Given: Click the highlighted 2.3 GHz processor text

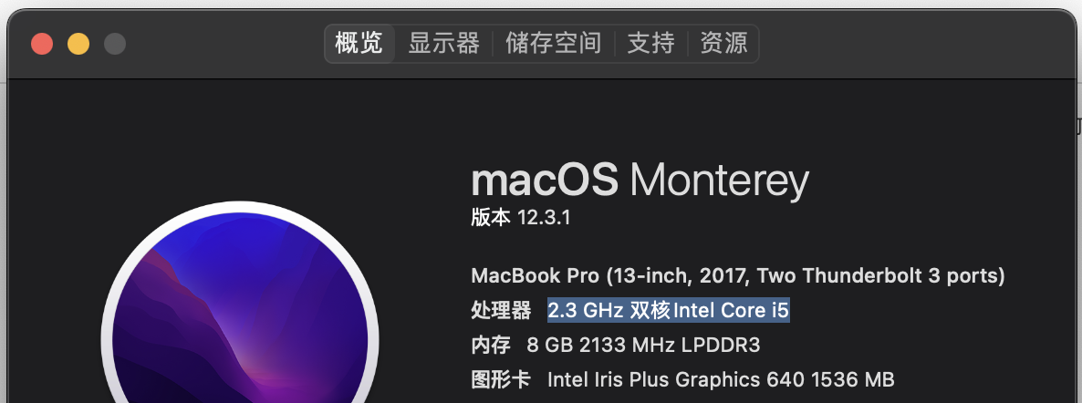Looking at the screenshot, I should (668, 311).
